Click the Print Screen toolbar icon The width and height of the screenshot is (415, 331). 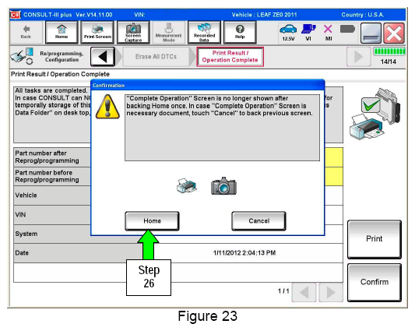point(97,32)
